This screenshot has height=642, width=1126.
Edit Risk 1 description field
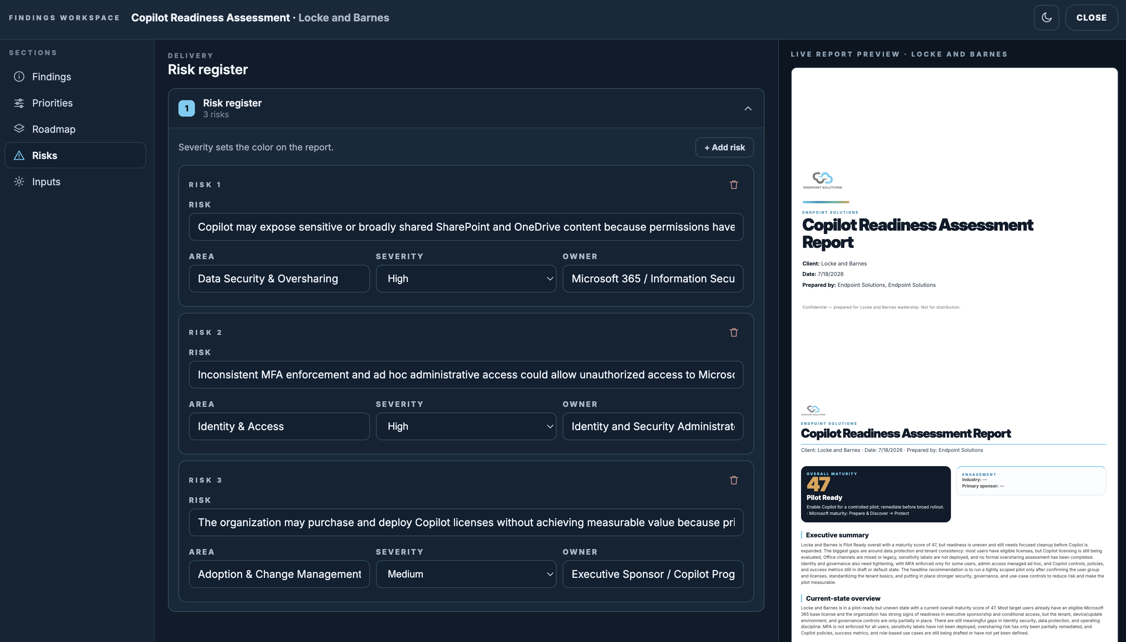click(x=466, y=227)
